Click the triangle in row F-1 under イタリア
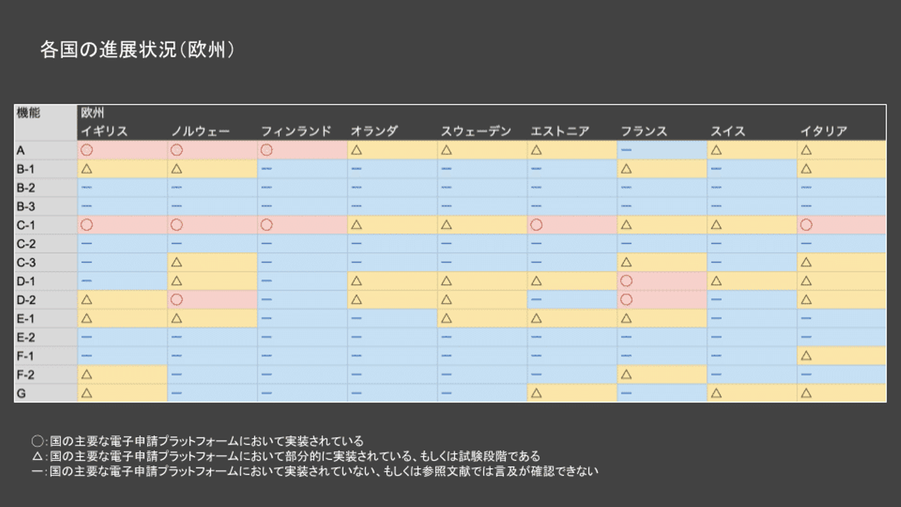The width and height of the screenshot is (901, 507). 807,356
